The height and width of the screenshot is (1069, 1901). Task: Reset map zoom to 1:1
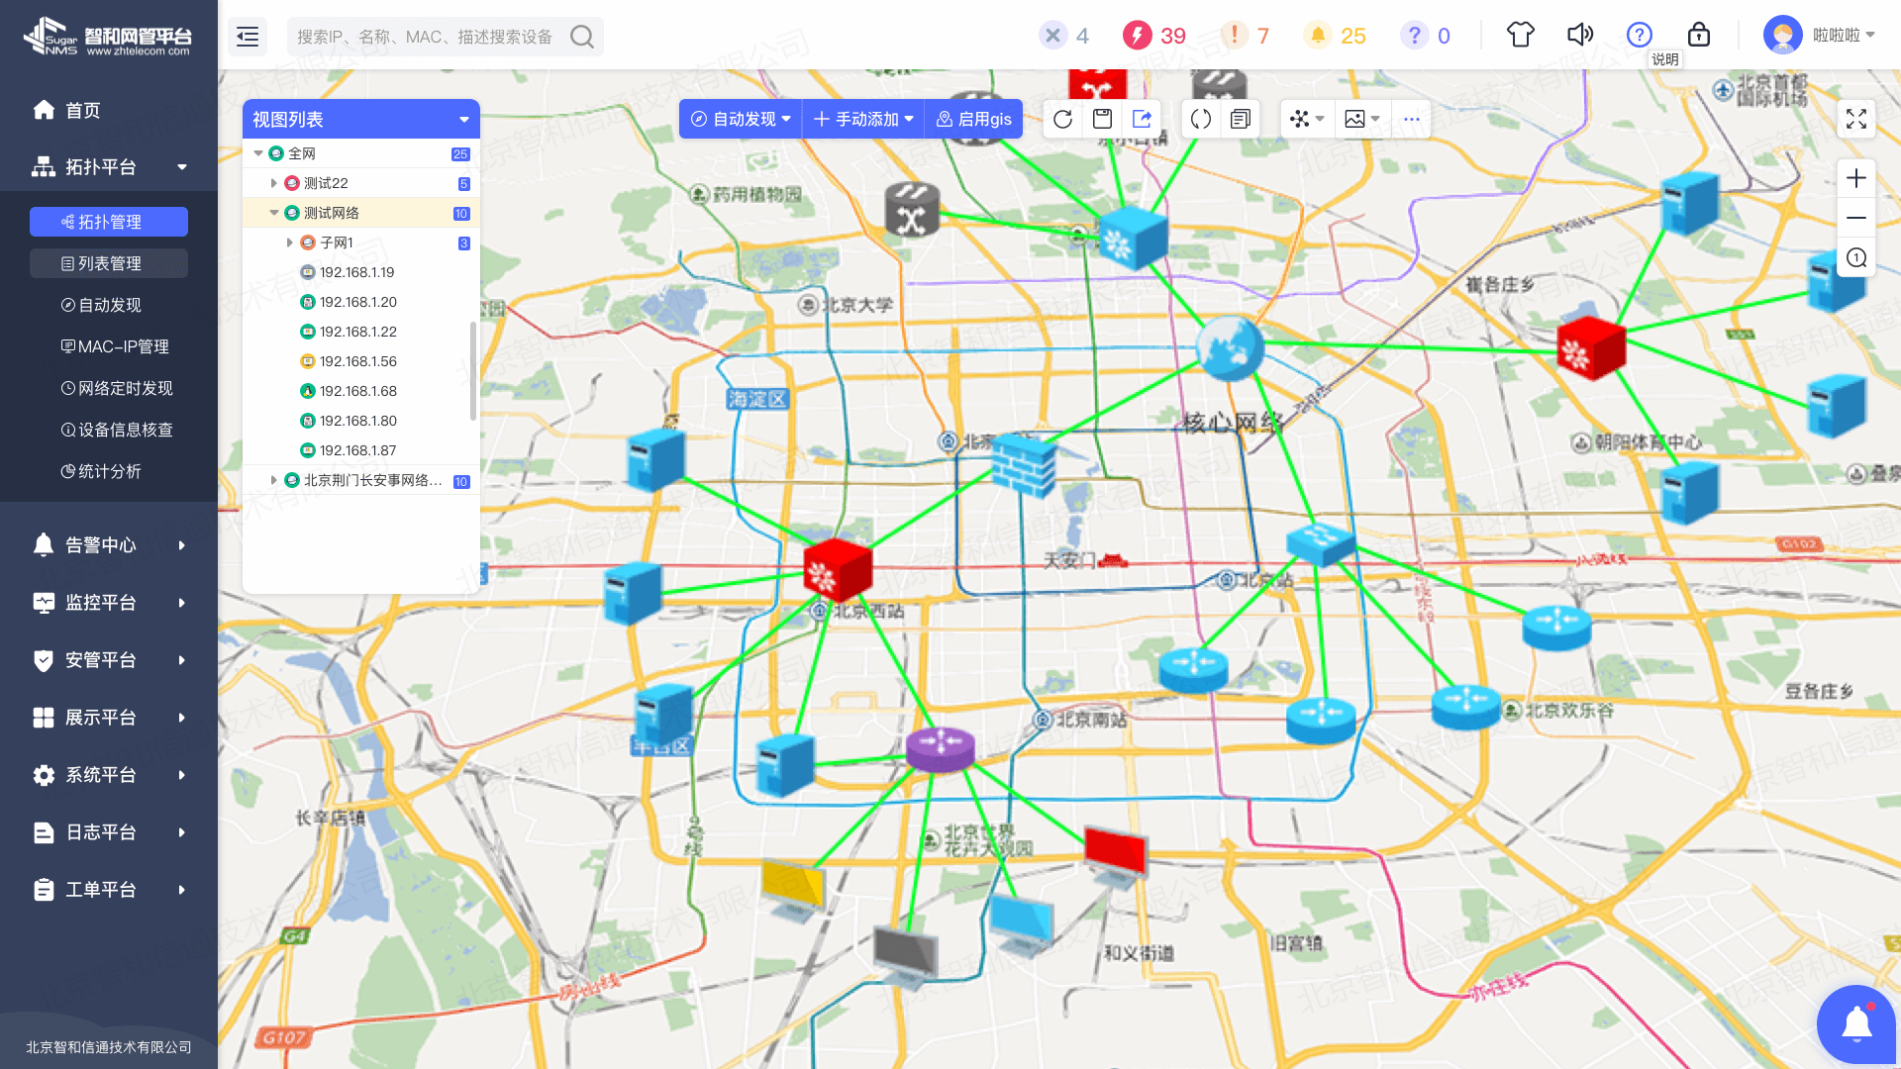point(1856,258)
